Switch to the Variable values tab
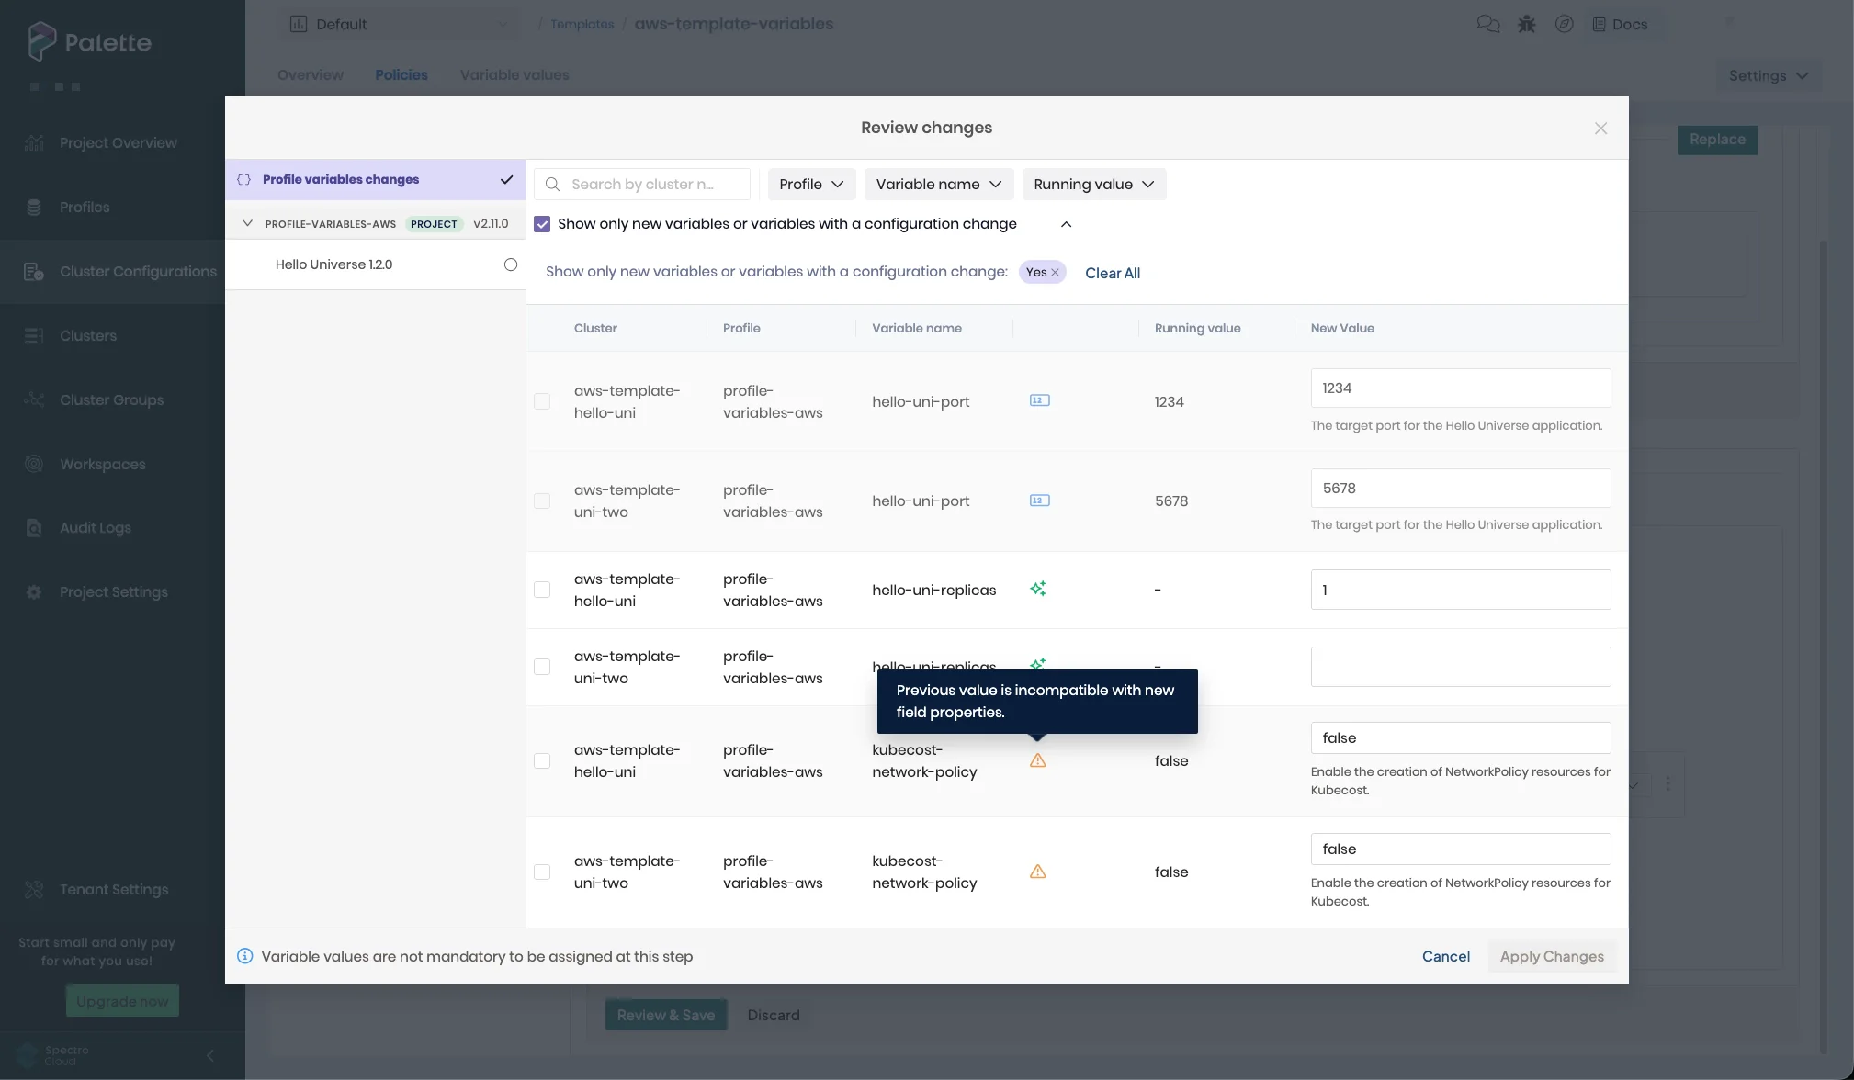The width and height of the screenshot is (1854, 1080). [x=514, y=74]
